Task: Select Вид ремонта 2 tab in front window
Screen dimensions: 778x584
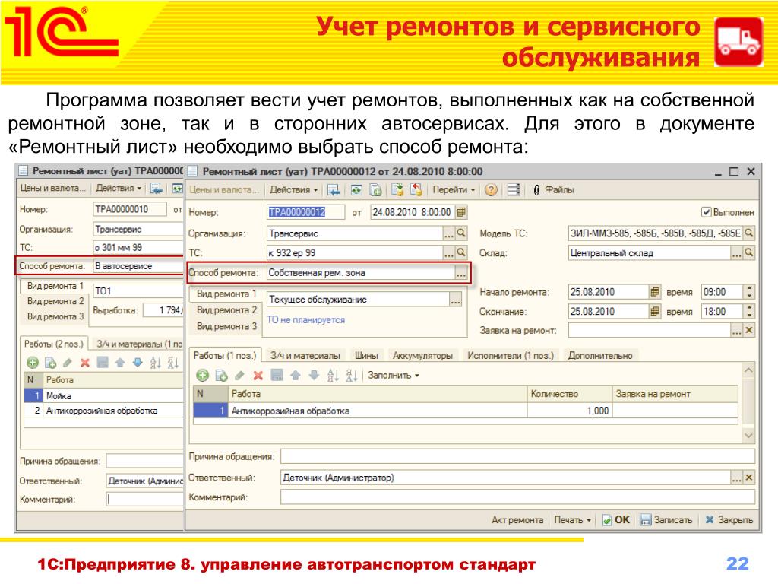Action: point(226,310)
